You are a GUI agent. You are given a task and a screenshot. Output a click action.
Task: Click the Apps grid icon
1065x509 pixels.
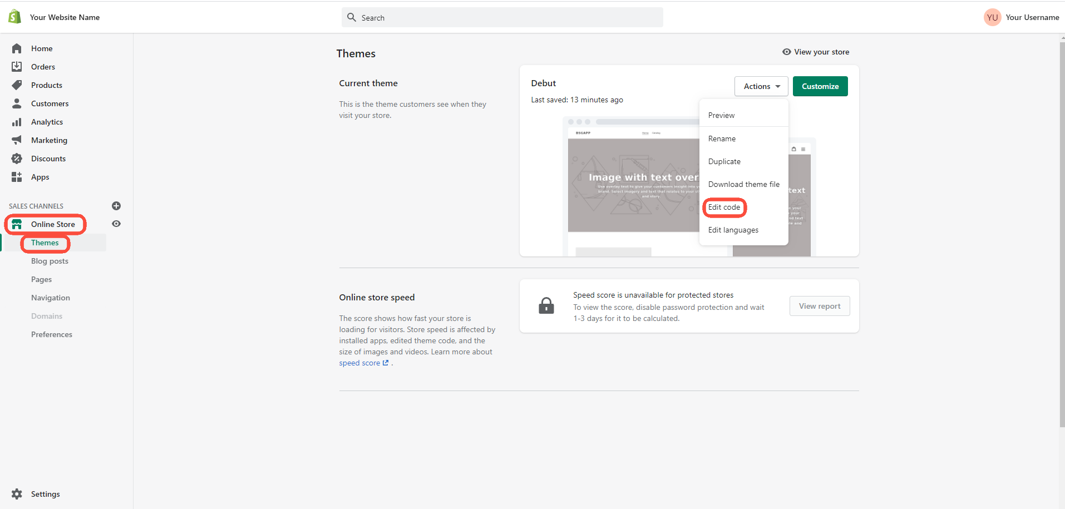coord(17,177)
